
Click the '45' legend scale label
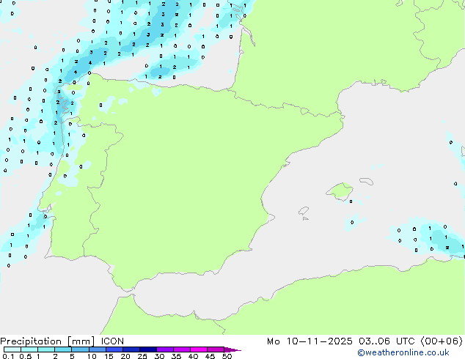point(210,356)
